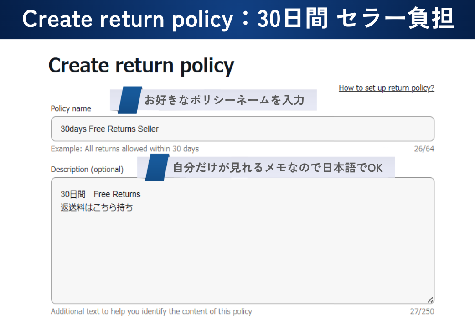Click the '自分だけが見れるメモなので日本語でOK' callout
Image resolution: width=475 pixels, height=320 pixels.
point(278,168)
